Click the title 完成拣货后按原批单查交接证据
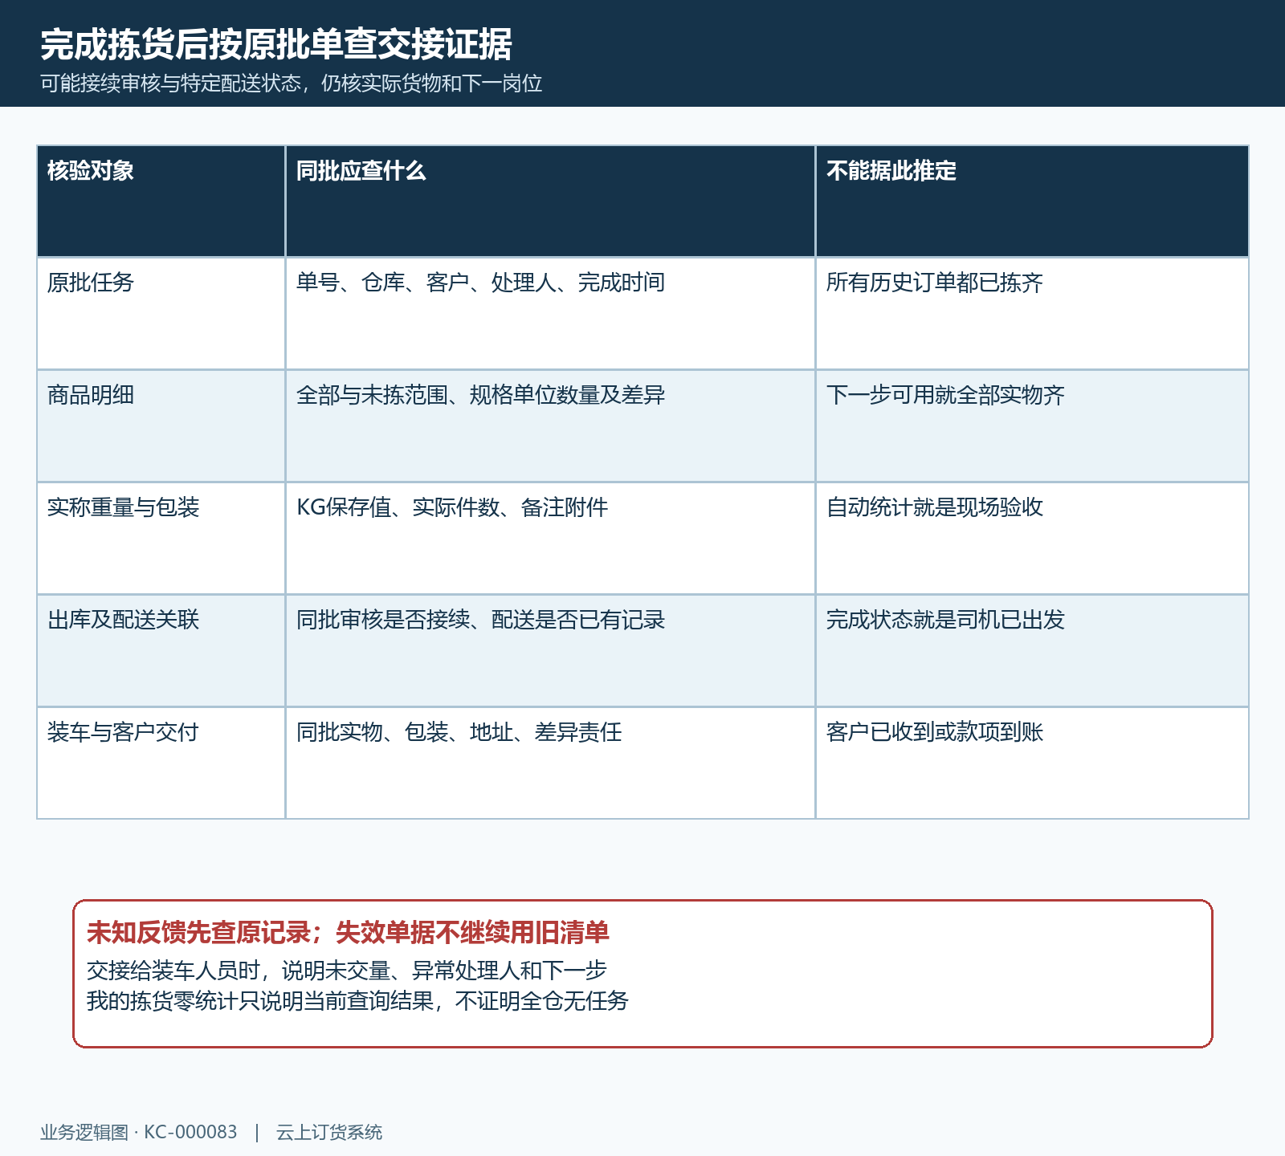This screenshot has width=1285, height=1156. [276, 44]
